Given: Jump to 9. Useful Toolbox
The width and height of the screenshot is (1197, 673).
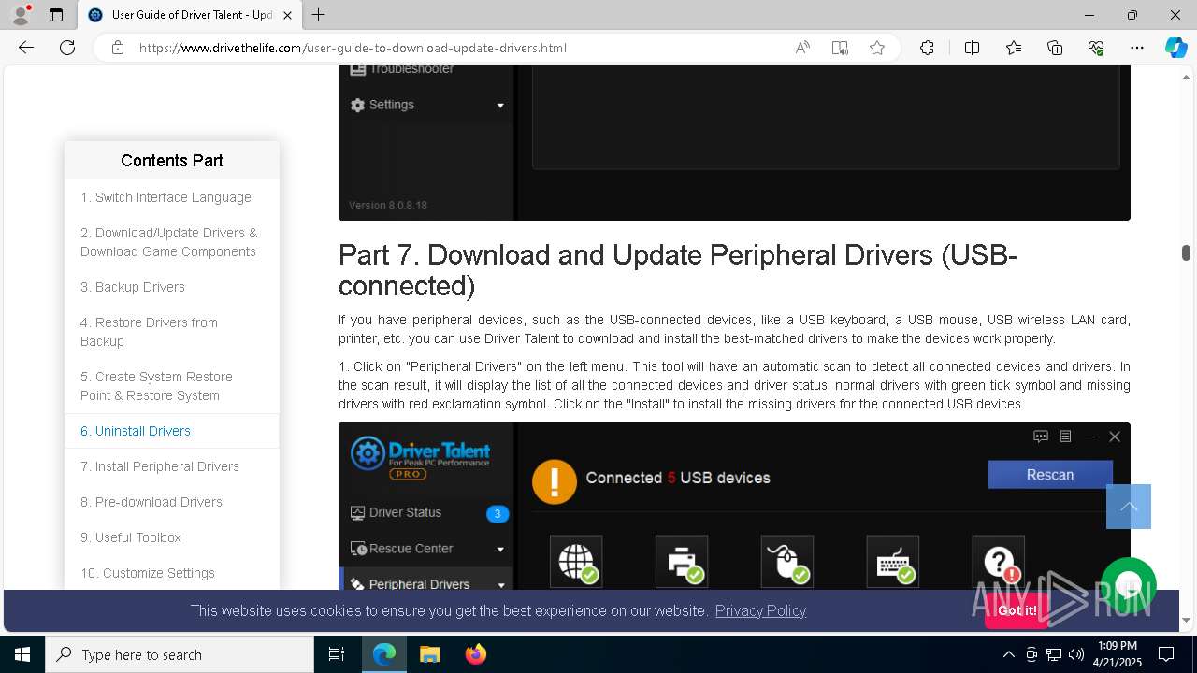Looking at the screenshot, I should (x=131, y=537).
